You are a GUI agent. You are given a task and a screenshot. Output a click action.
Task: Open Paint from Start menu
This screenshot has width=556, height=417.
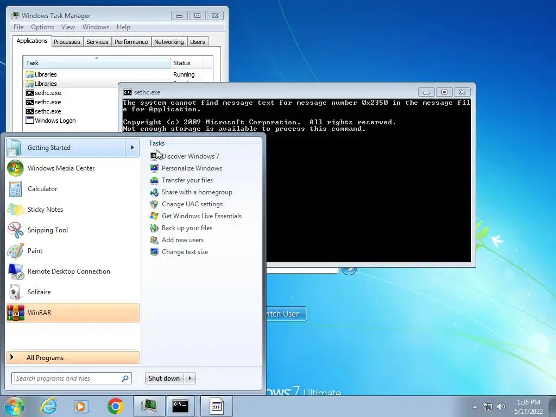(73, 251)
